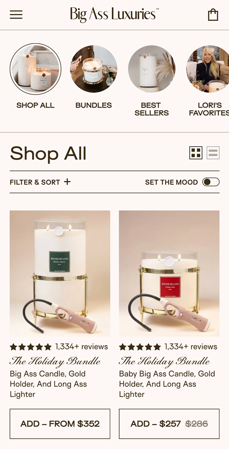Switch to grid view layout
This screenshot has height=449, width=229.
pos(196,153)
